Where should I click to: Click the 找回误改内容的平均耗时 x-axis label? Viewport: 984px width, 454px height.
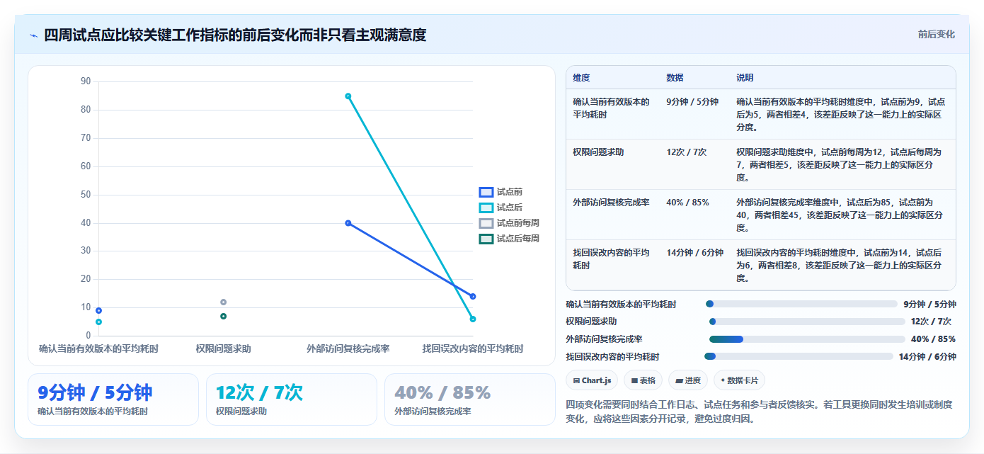pos(473,349)
